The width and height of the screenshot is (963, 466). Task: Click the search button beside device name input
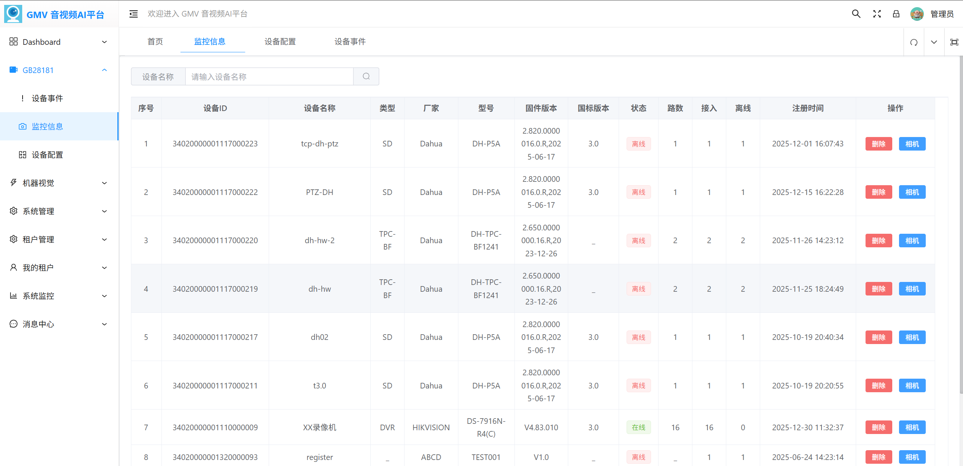click(x=366, y=76)
